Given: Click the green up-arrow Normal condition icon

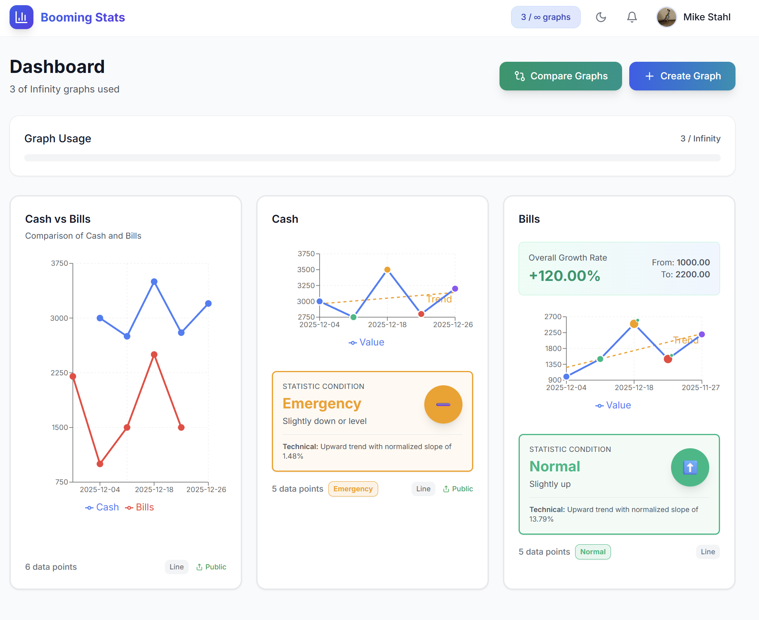Looking at the screenshot, I should click(690, 467).
